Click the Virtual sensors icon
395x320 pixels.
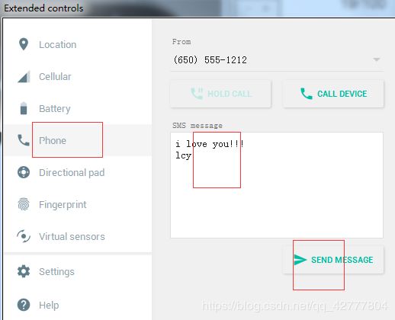click(24, 236)
